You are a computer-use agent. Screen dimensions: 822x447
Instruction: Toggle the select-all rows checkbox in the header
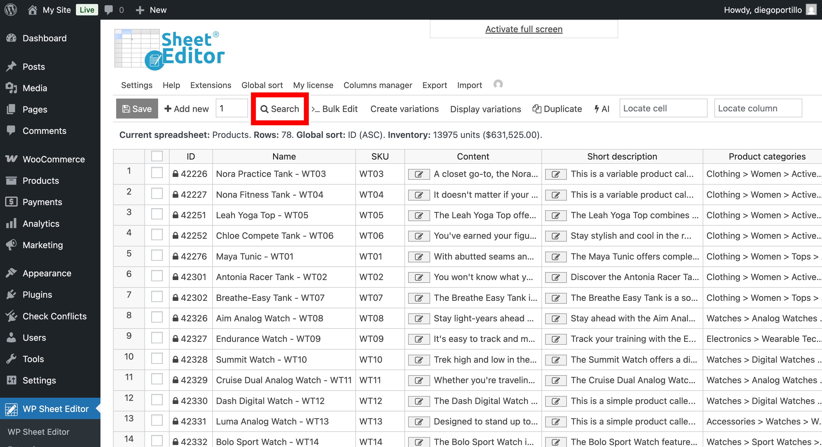click(157, 156)
